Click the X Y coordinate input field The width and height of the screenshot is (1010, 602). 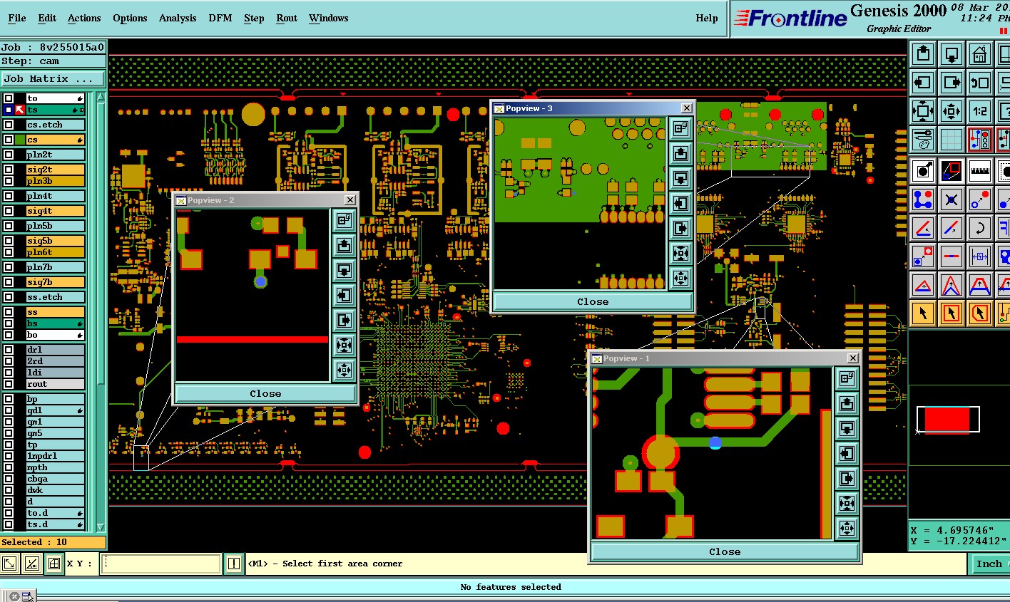pyautogui.click(x=161, y=564)
